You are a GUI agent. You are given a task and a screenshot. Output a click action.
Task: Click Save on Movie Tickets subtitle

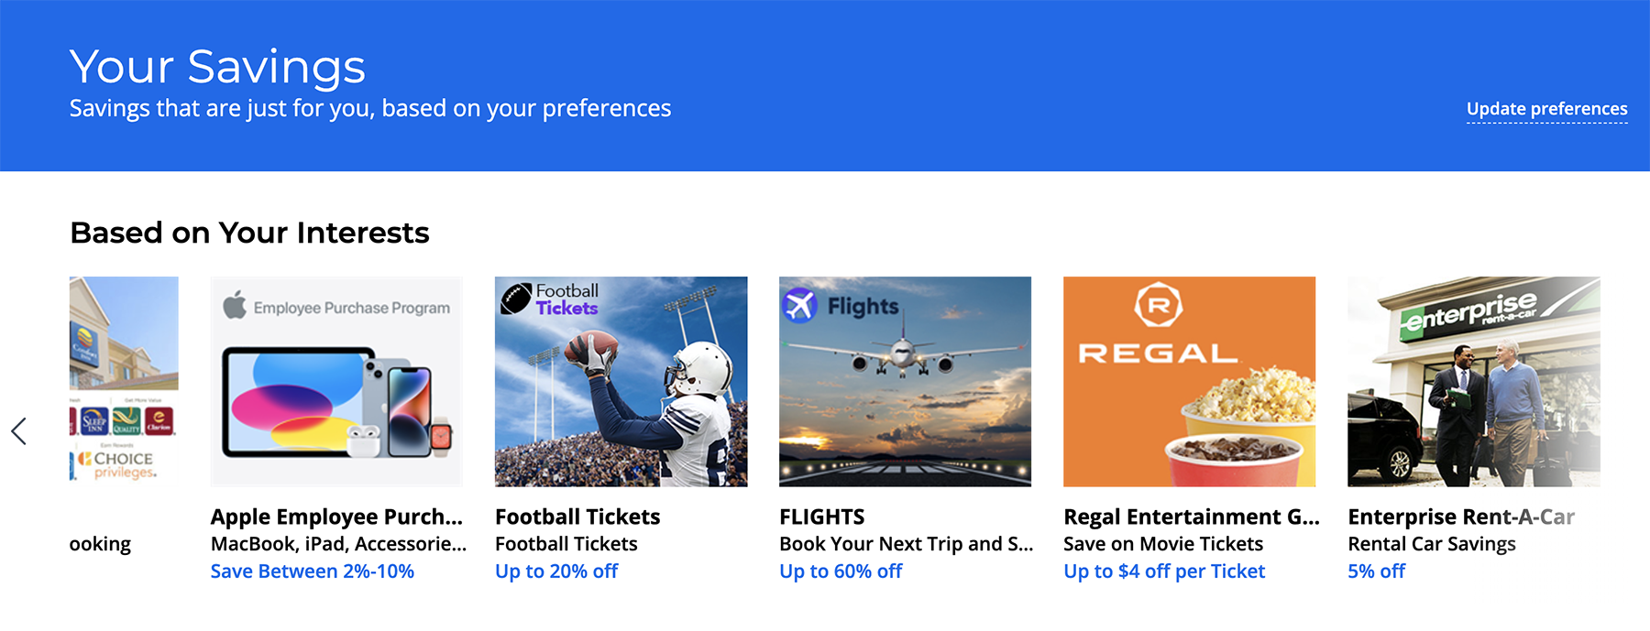click(x=1163, y=544)
